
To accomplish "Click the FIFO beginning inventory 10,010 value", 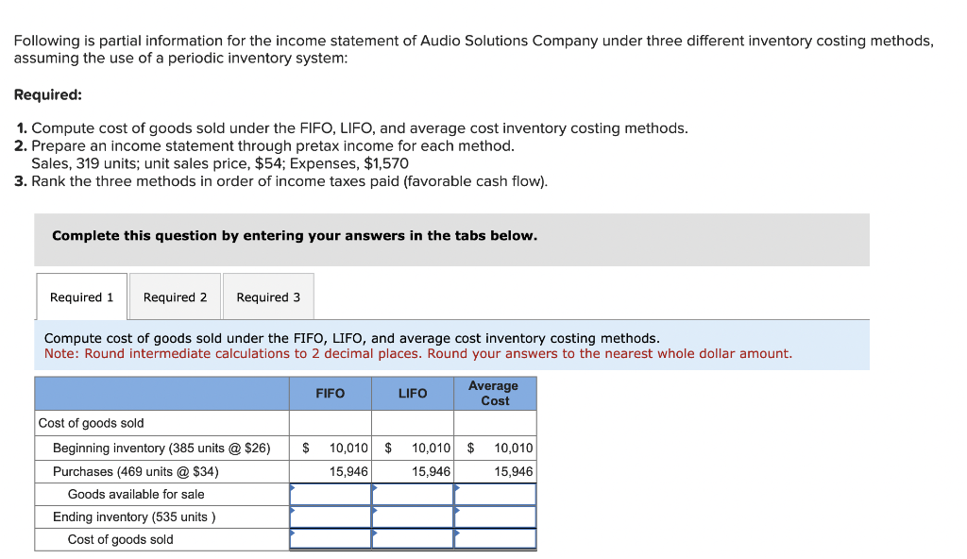I will coord(348,448).
